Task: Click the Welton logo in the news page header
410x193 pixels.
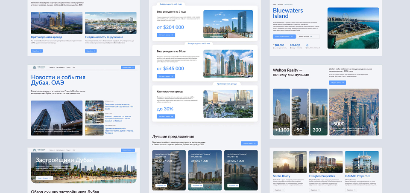Action: point(39,67)
